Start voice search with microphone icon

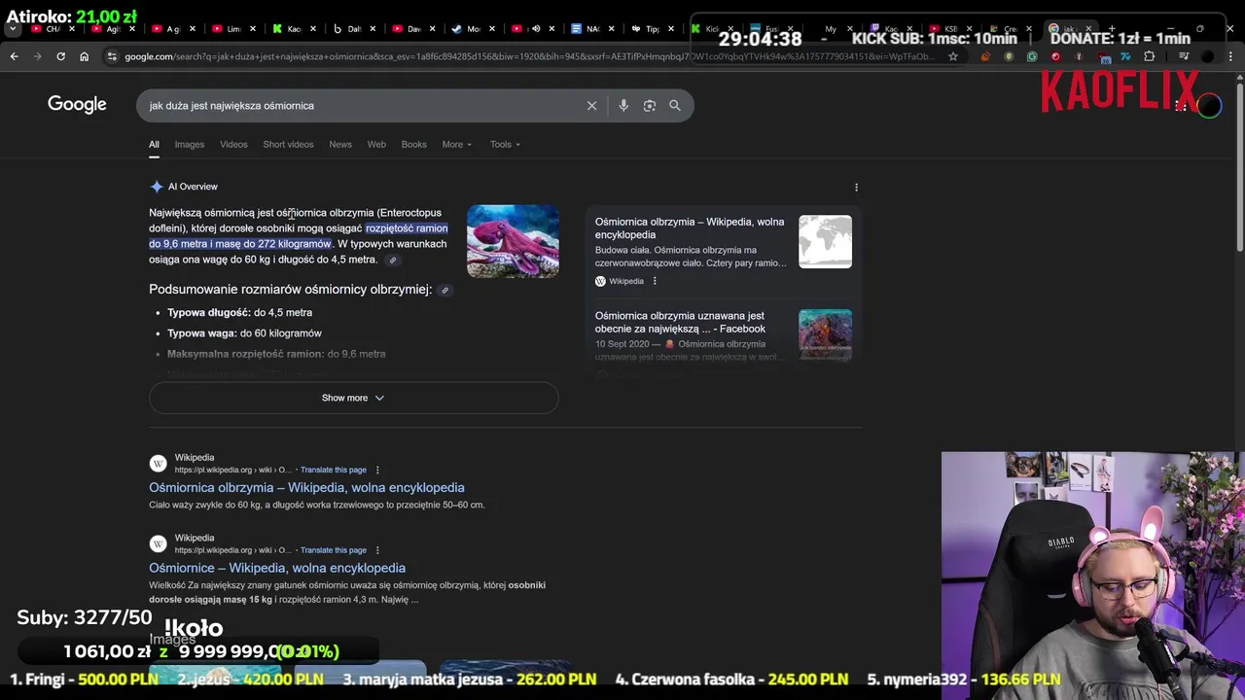pyautogui.click(x=623, y=105)
